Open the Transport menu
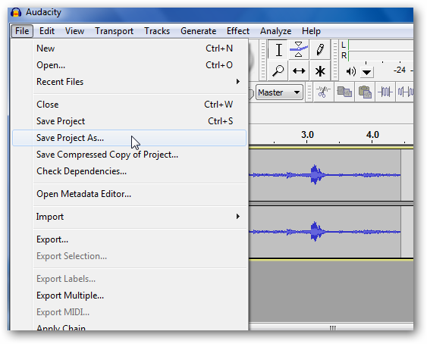The width and height of the screenshot is (427, 344). coord(114,31)
